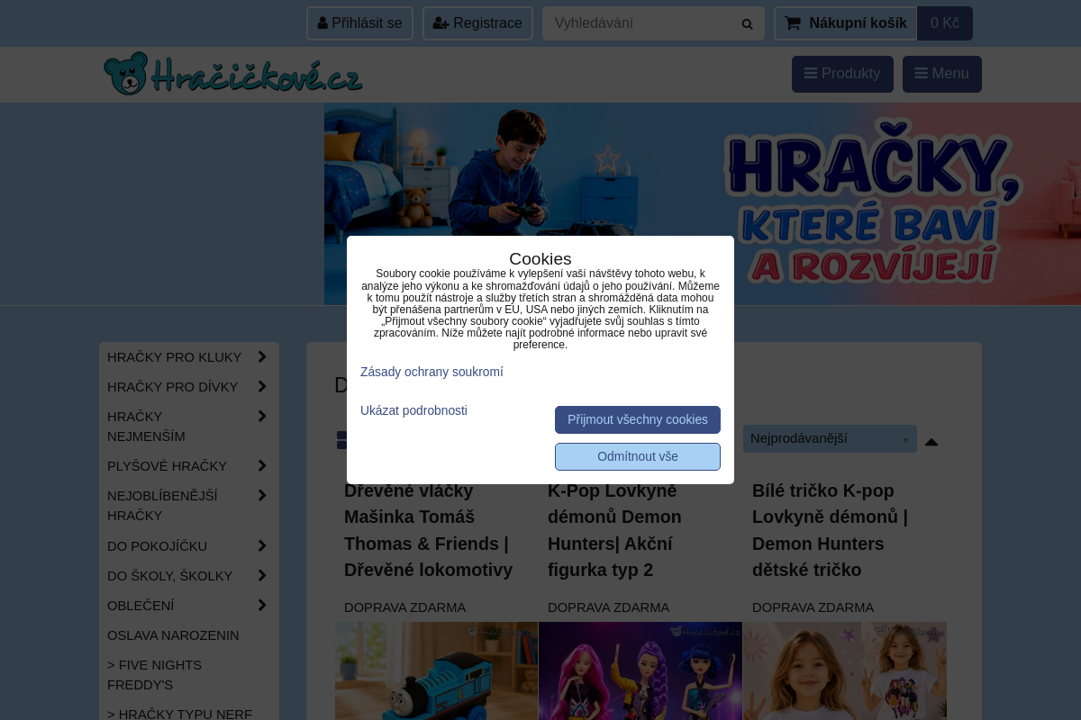The width and height of the screenshot is (1081, 720).
Task: Expand HRAČKY NEJMENŠÍM chevron
Action: 262,416
